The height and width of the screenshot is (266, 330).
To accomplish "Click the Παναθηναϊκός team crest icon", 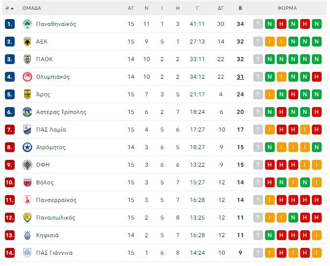I will 27,24.
